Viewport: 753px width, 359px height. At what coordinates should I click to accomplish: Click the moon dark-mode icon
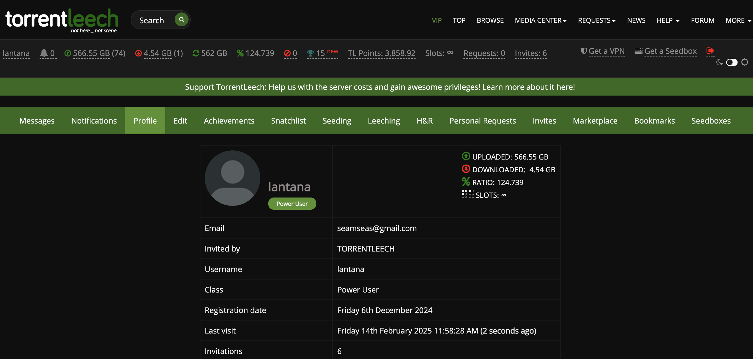pyautogui.click(x=720, y=62)
